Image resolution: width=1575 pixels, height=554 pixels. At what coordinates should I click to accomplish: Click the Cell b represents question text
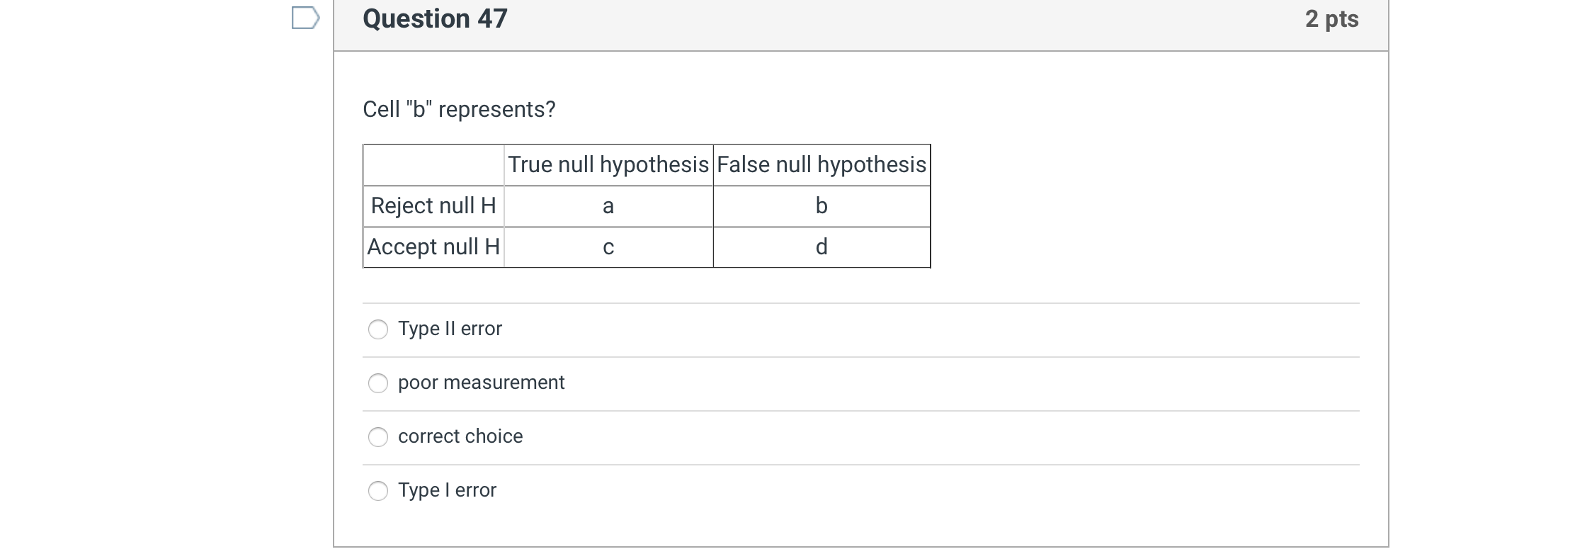[x=459, y=109]
